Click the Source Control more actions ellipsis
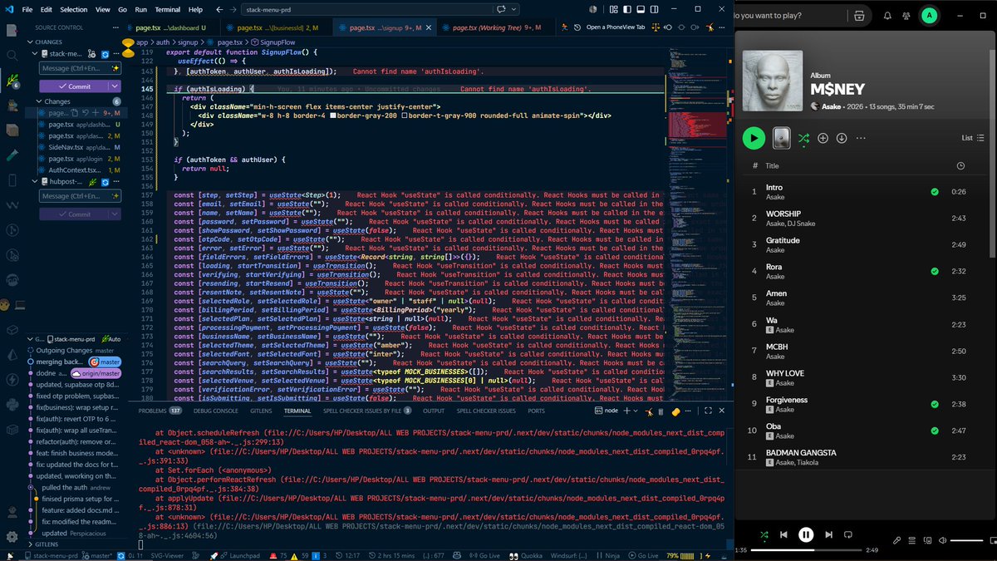This screenshot has width=997, height=561. [x=115, y=27]
